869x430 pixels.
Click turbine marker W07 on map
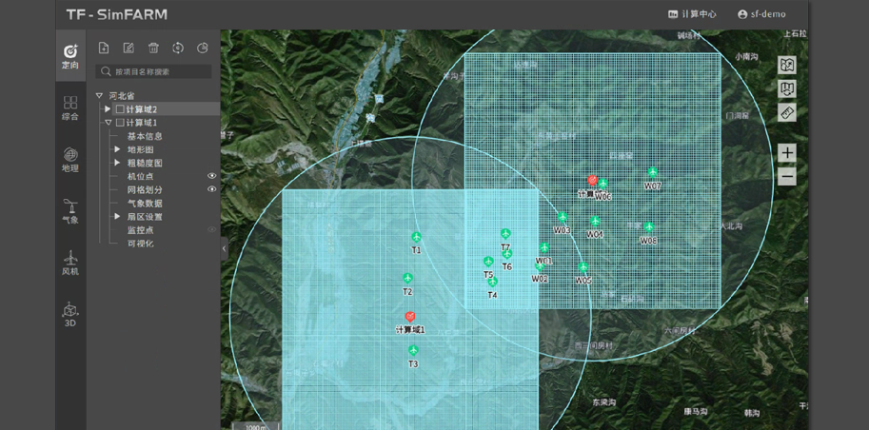(x=653, y=172)
